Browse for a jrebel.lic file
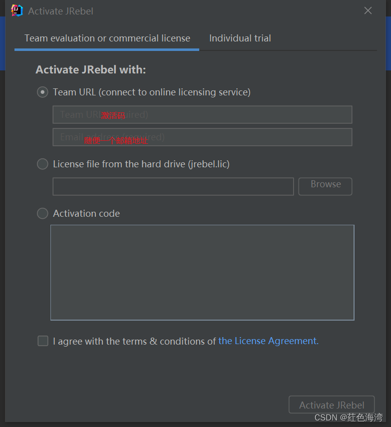The image size is (391, 427). click(x=325, y=187)
